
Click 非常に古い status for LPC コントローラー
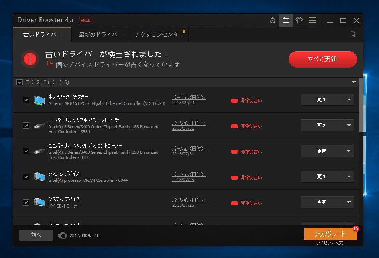point(246,203)
